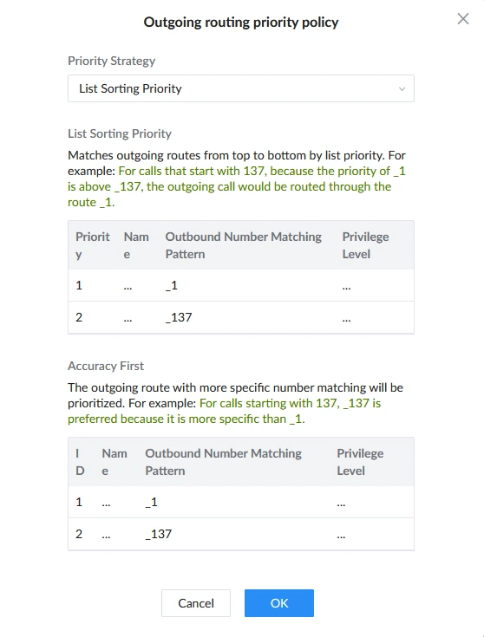Select List Sorting Priority text in combo box
Image resolution: width=484 pixels, height=637 pixels.
tap(130, 88)
